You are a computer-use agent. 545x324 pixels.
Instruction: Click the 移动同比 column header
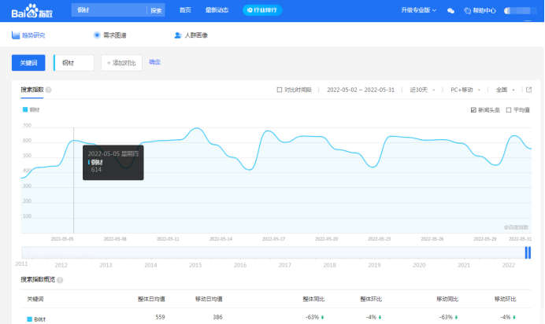(447, 299)
